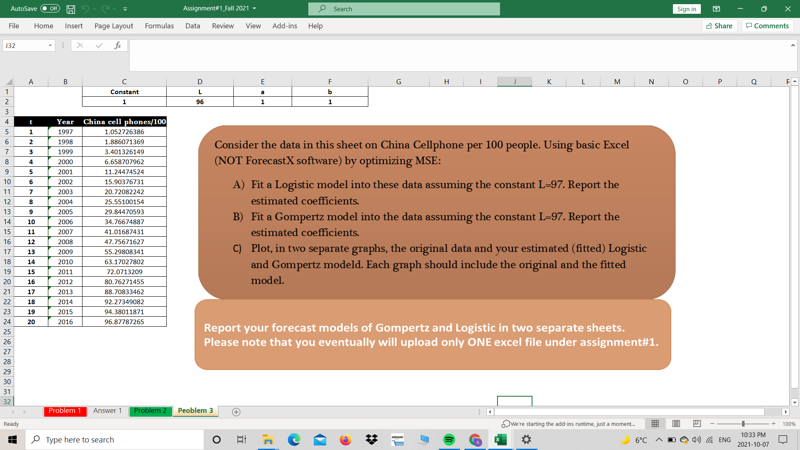This screenshot has width=800, height=450.
Task: Toggle Normal view in the status bar
Action: (x=655, y=424)
